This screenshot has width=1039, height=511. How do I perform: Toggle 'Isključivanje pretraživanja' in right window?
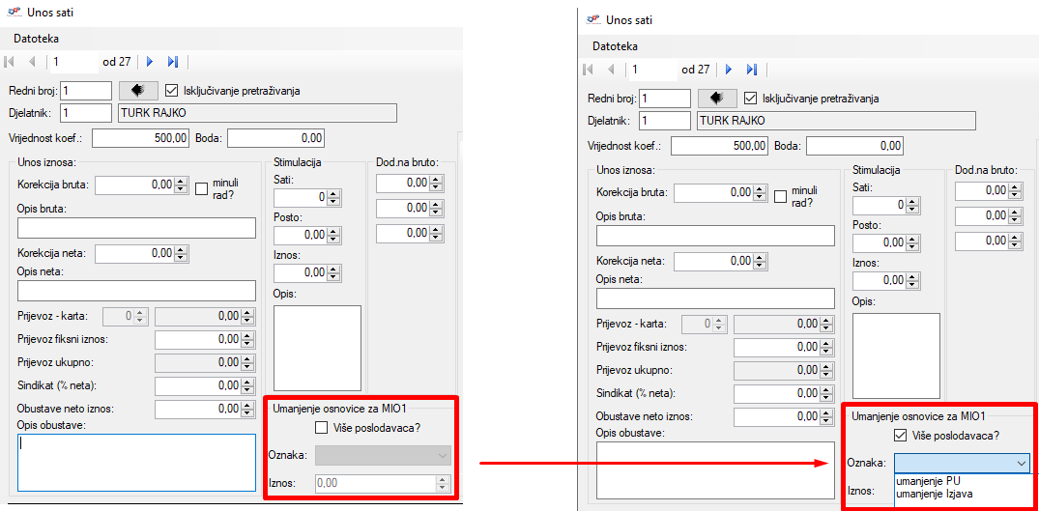(x=751, y=99)
